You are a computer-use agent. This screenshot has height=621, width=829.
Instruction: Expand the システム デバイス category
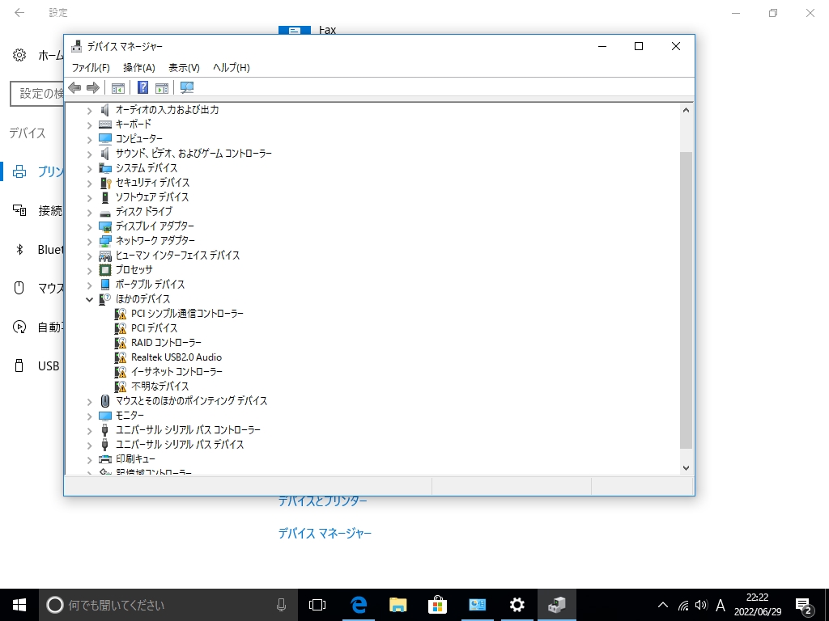coord(89,168)
